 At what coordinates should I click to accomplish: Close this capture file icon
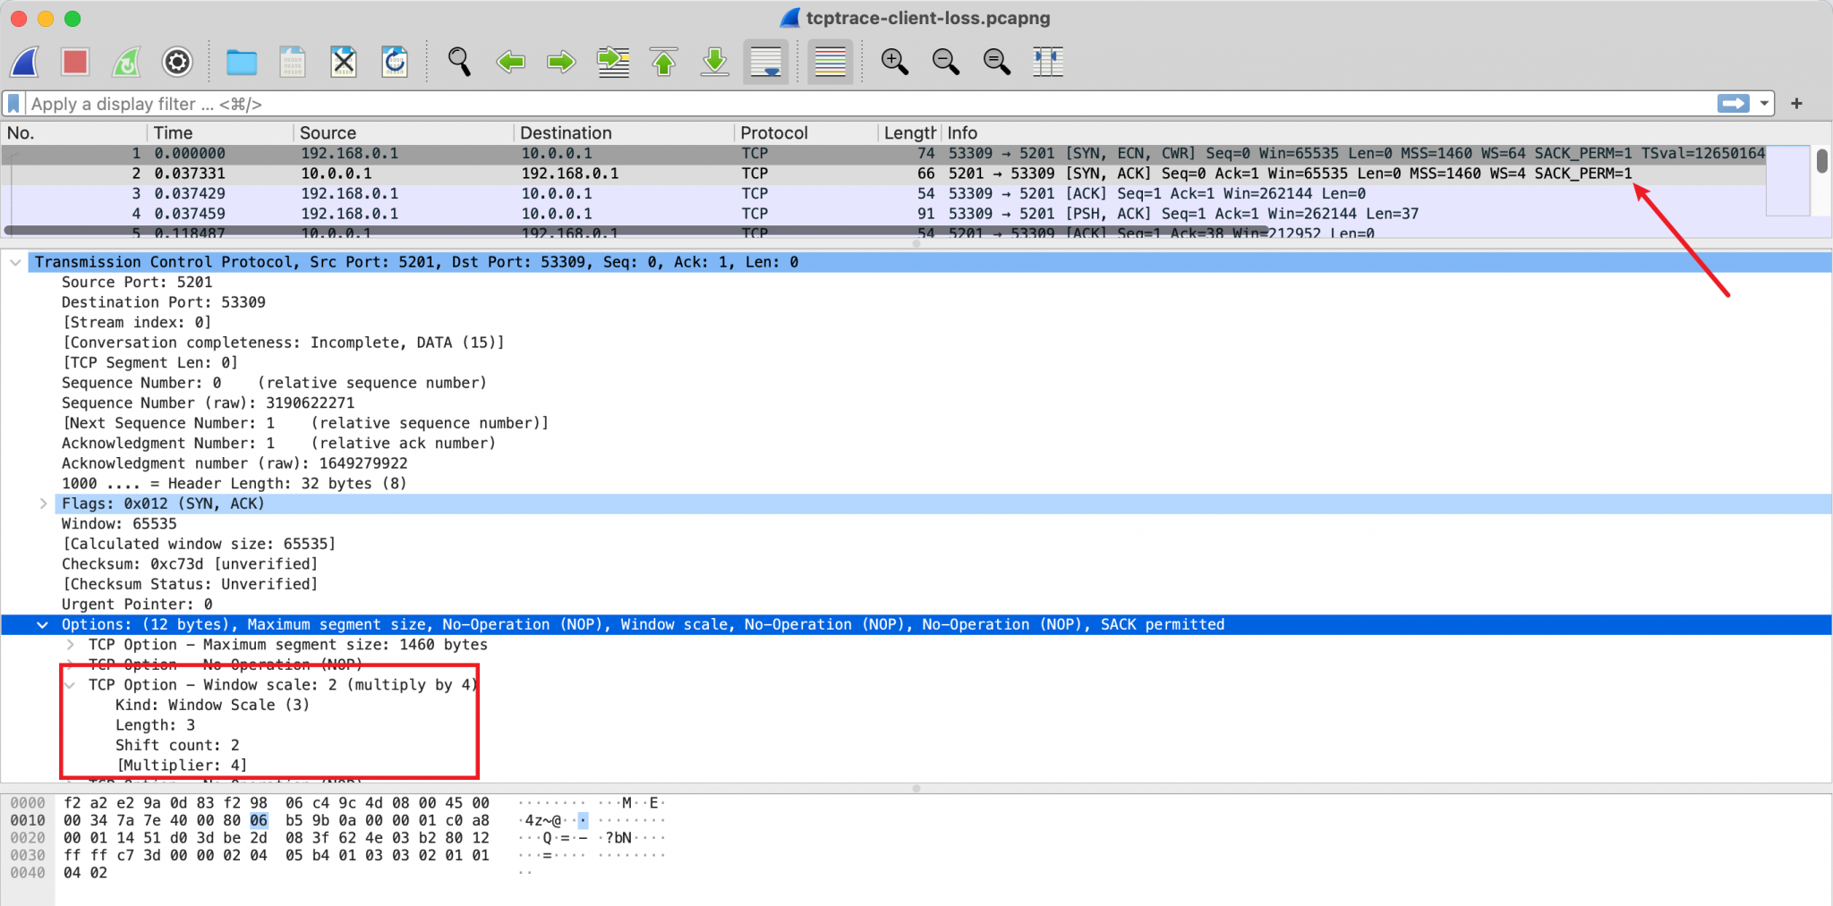(344, 62)
